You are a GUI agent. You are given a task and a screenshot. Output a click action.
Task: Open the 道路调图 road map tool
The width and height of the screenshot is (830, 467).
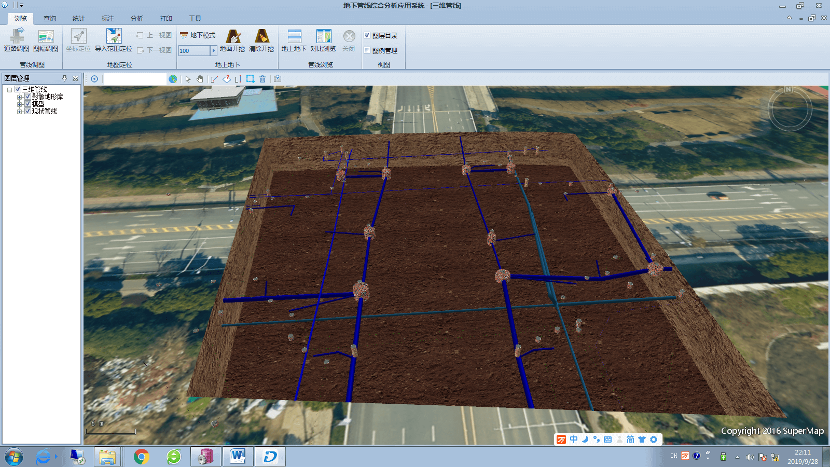click(x=17, y=40)
